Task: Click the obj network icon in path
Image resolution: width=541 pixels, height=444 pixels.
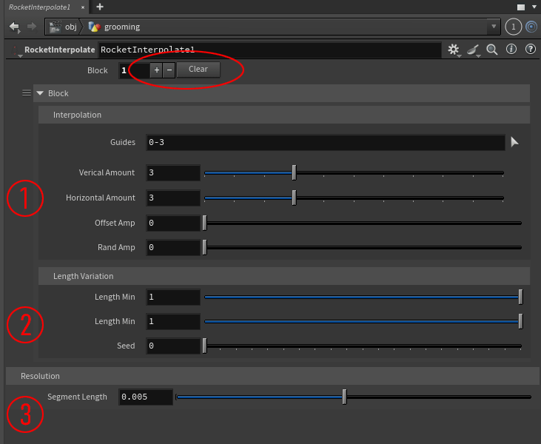Action: coord(55,27)
